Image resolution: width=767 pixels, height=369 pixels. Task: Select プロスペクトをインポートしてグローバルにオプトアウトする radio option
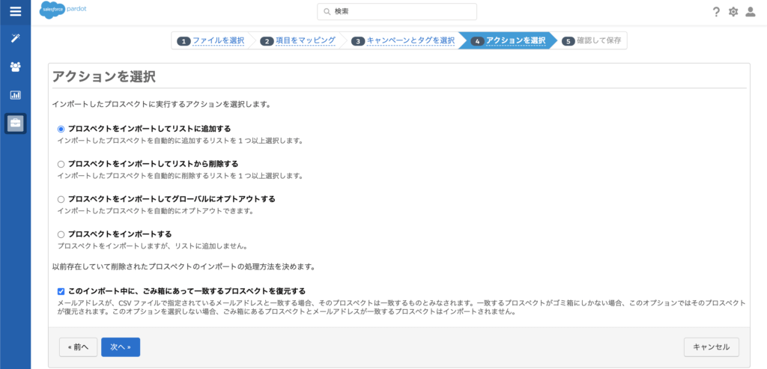(x=61, y=199)
